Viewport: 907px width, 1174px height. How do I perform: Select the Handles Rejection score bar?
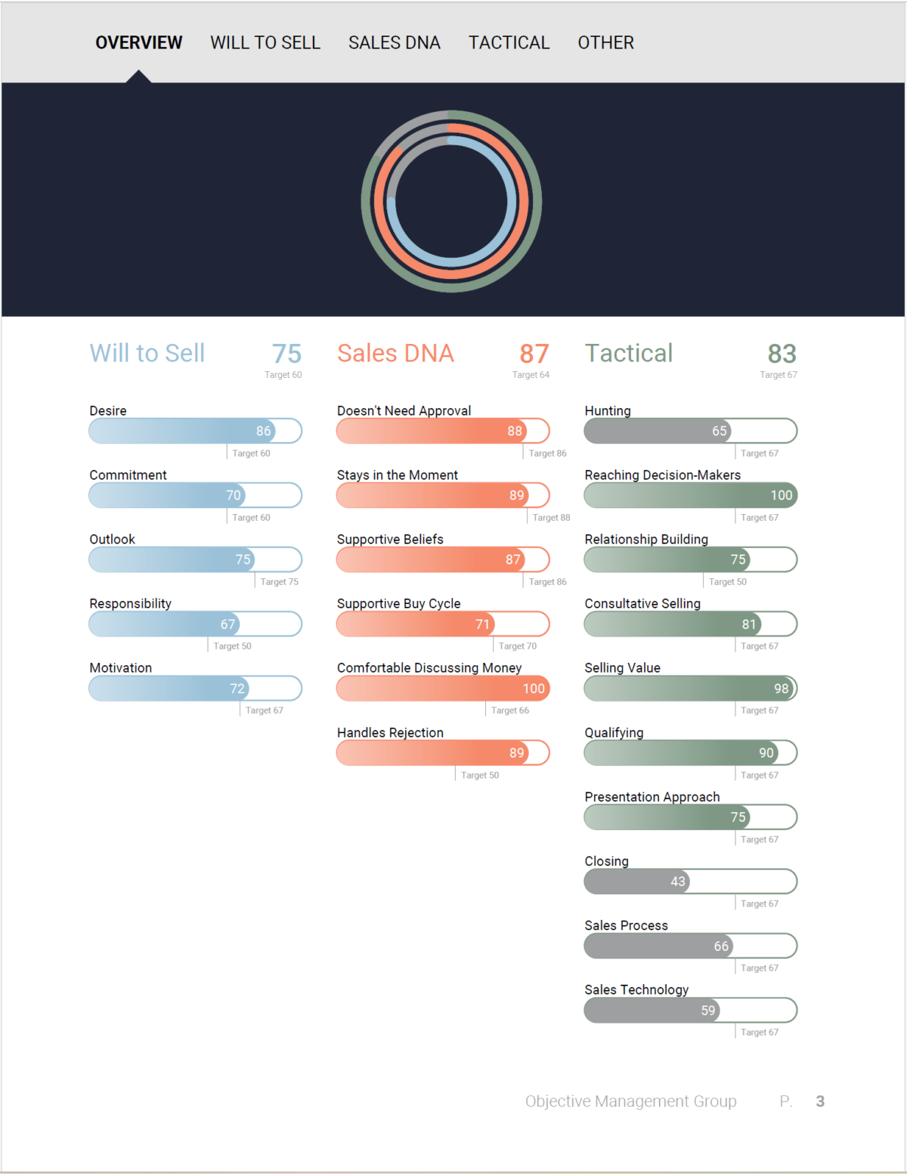(x=443, y=752)
